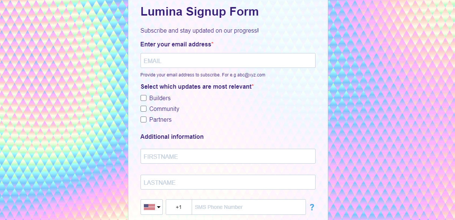Expand the country selector dropdown arrow
The image size is (455, 220).
point(159,207)
